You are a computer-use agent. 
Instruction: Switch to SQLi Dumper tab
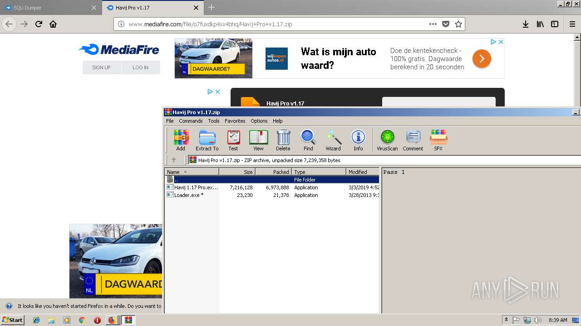pyautogui.click(x=50, y=8)
